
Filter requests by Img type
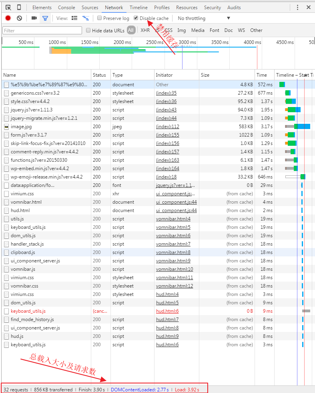(182, 30)
